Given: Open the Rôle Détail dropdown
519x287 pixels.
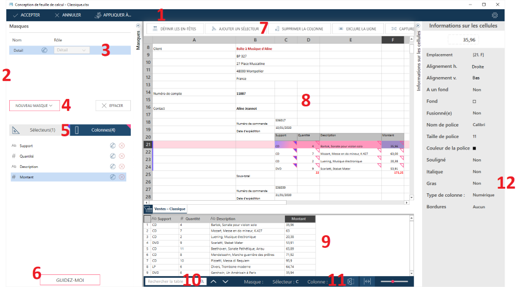Looking at the screenshot, I should click(x=72, y=50).
